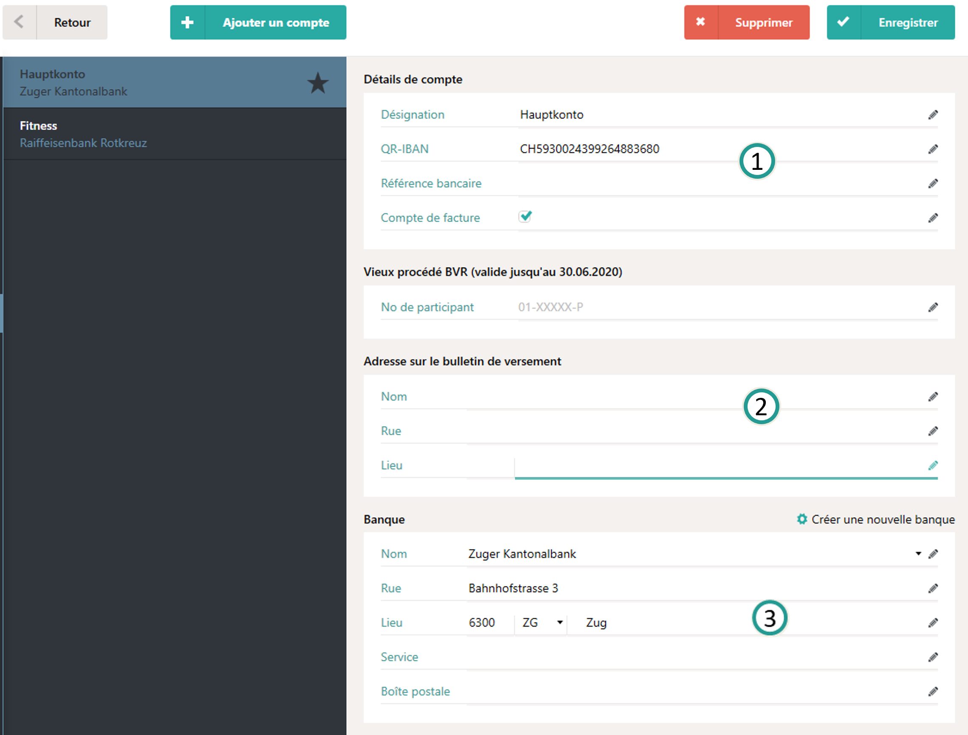Toggle the Compte de facture checkbox
968x735 pixels.
525,217
